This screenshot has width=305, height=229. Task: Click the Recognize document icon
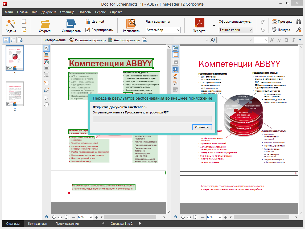coord(131,23)
